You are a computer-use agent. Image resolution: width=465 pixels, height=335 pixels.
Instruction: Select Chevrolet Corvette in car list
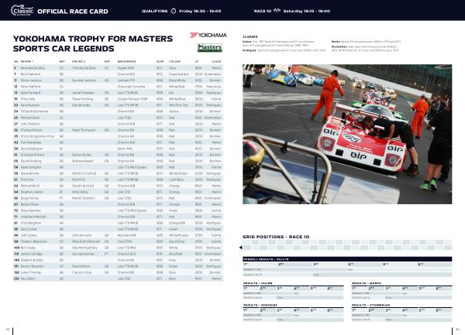(128, 87)
